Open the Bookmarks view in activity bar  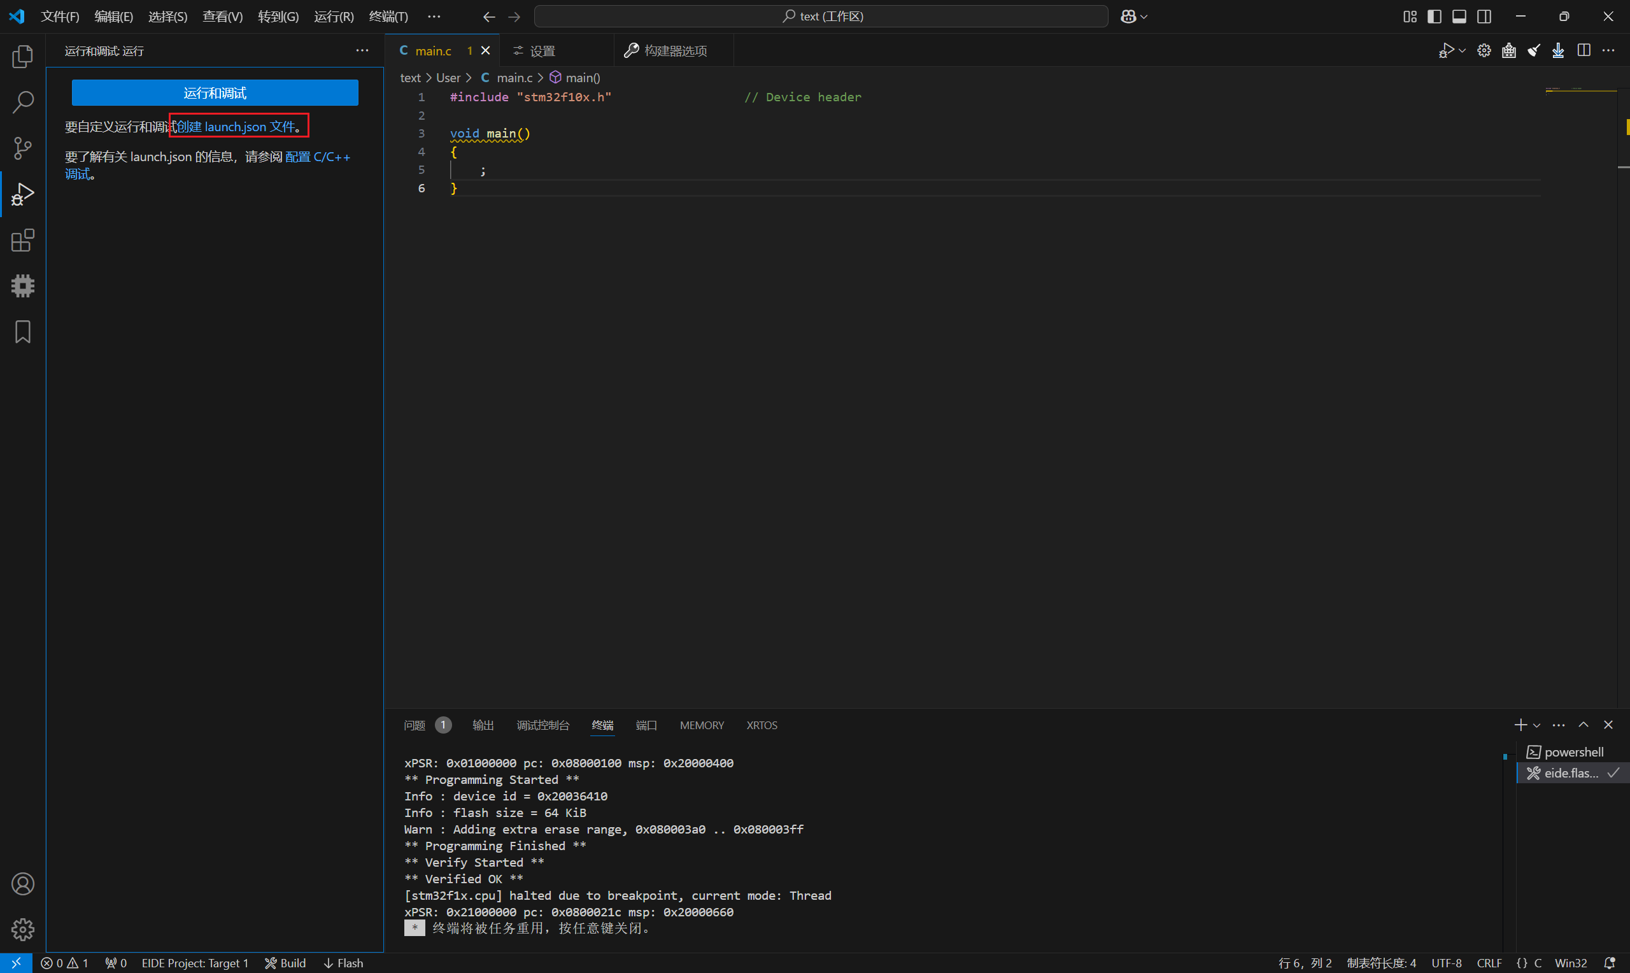23,332
